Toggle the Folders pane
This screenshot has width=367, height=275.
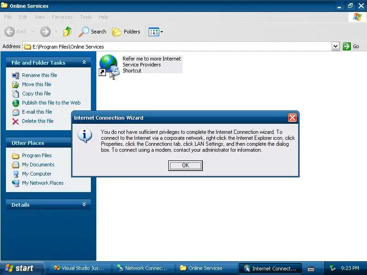(126, 32)
